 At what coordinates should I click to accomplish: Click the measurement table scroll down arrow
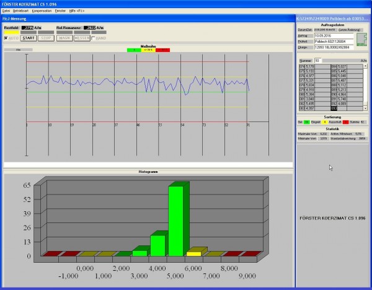[365, 108]
